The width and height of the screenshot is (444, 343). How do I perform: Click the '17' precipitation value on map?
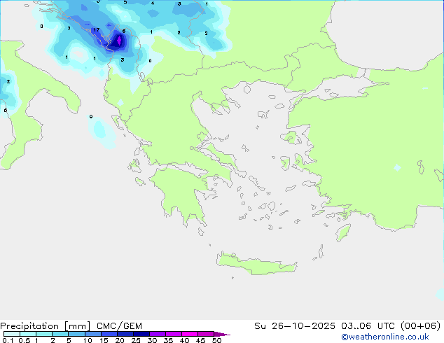click(x=96, y=29)
